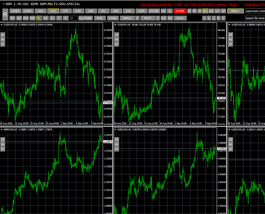
Task: Click the BDMv1 template button
Action: 235,11
